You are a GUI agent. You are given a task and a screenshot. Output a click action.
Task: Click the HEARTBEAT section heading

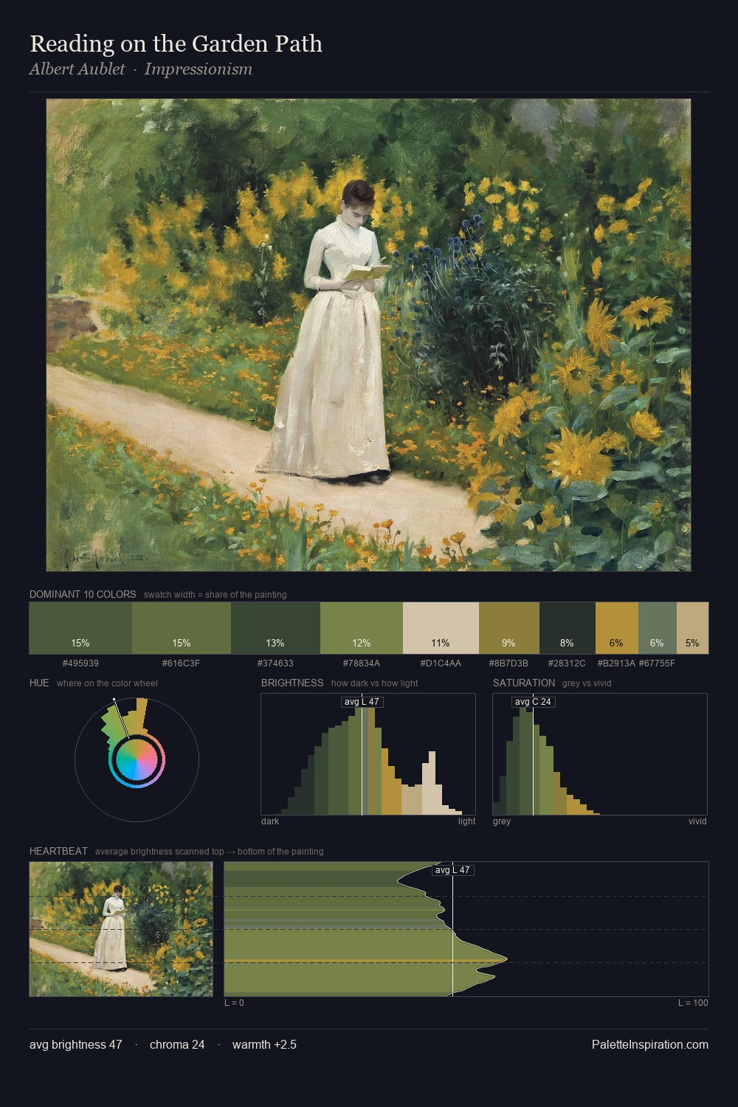58,851
